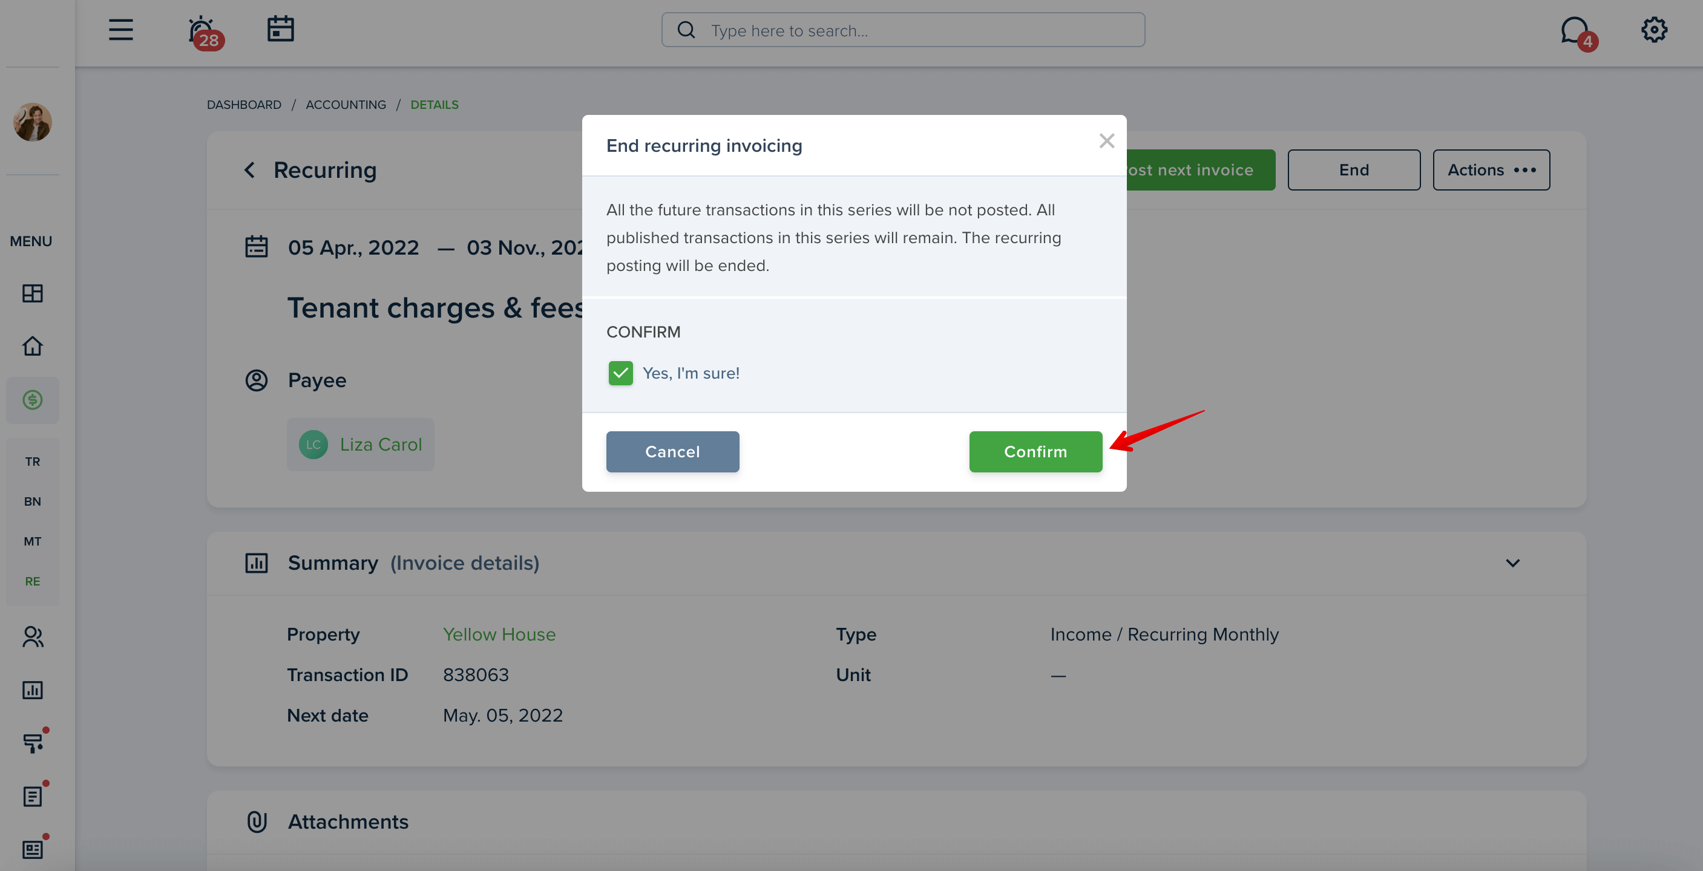Screen dimensions: 1703x871
Task: Select RE submenu item
Action: pyautogui.click(x=33, y=581)
